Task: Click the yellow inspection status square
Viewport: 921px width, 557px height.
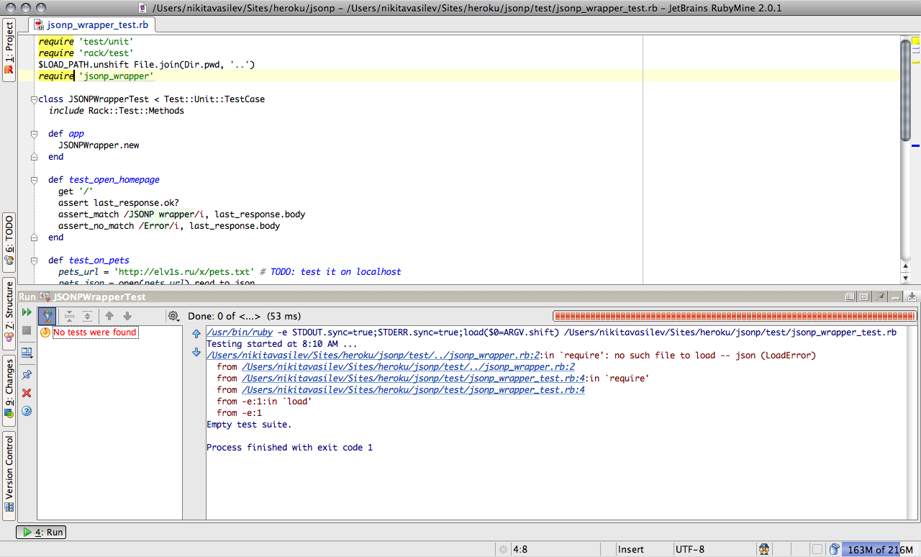Action: click(915, 42)
